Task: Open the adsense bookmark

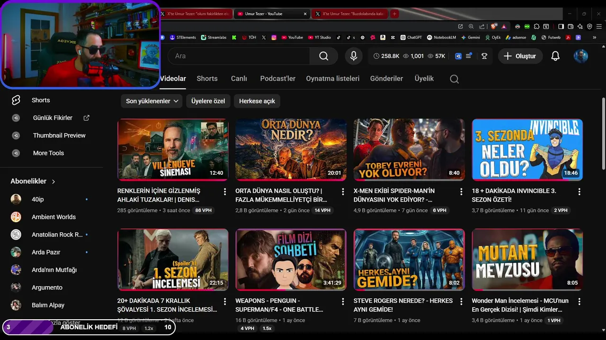Action: (516, 37)
